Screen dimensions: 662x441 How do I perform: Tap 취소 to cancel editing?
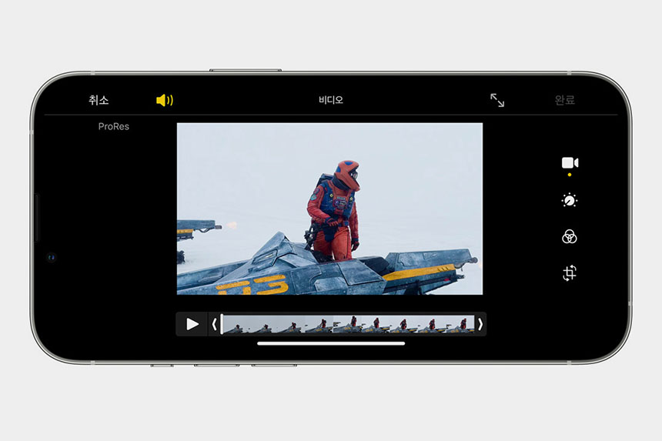pyautogui.click(x=99, y=100)
